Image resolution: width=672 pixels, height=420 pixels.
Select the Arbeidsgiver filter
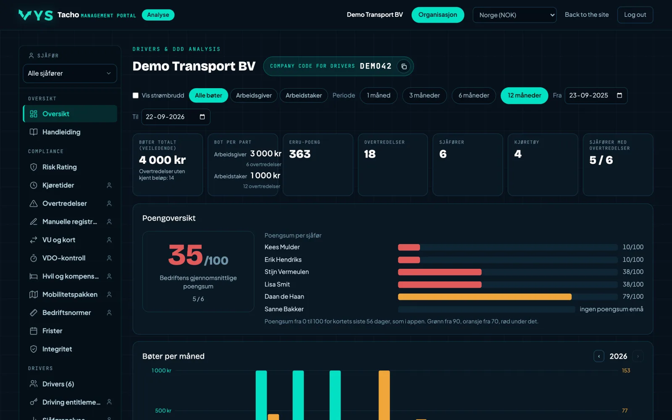254,95
